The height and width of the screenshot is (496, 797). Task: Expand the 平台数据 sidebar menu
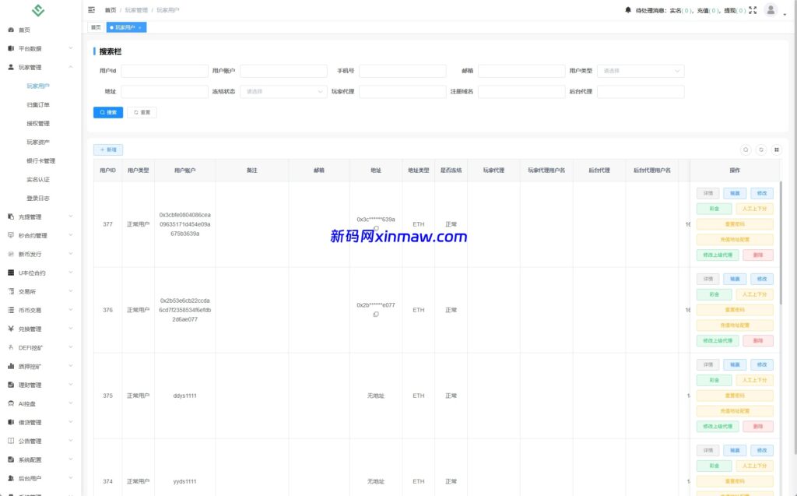point(40,48)
